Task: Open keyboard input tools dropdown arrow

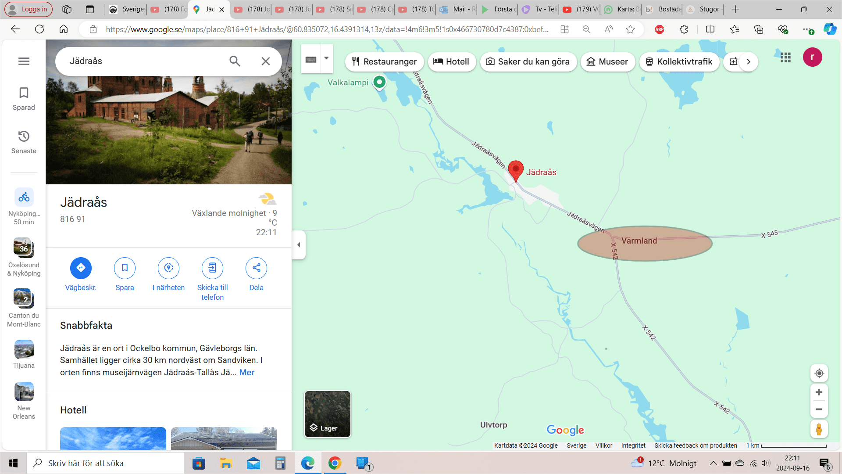Action: tap(326, 58)
